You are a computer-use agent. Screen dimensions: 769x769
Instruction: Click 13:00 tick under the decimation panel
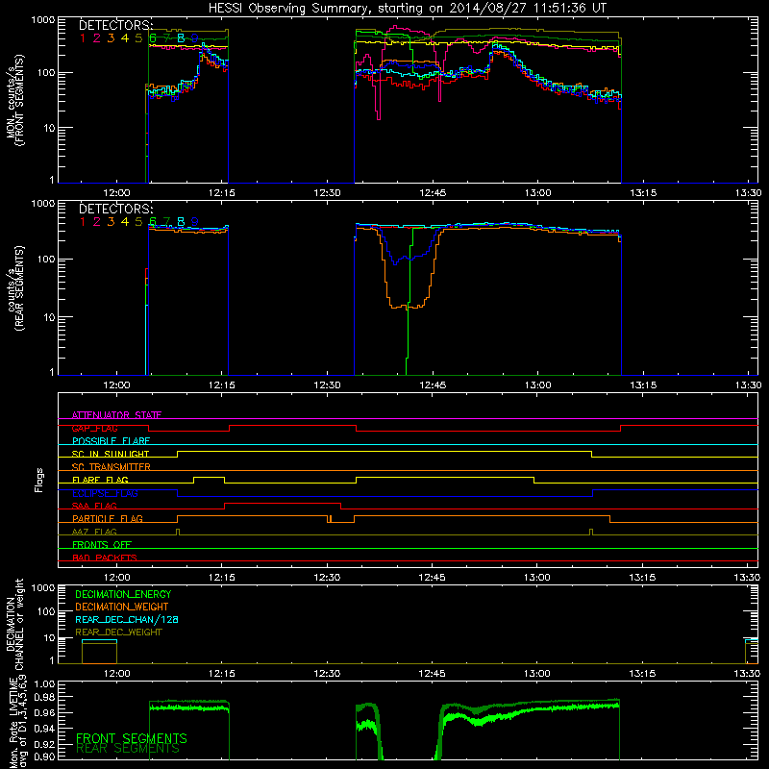point(537,674)
